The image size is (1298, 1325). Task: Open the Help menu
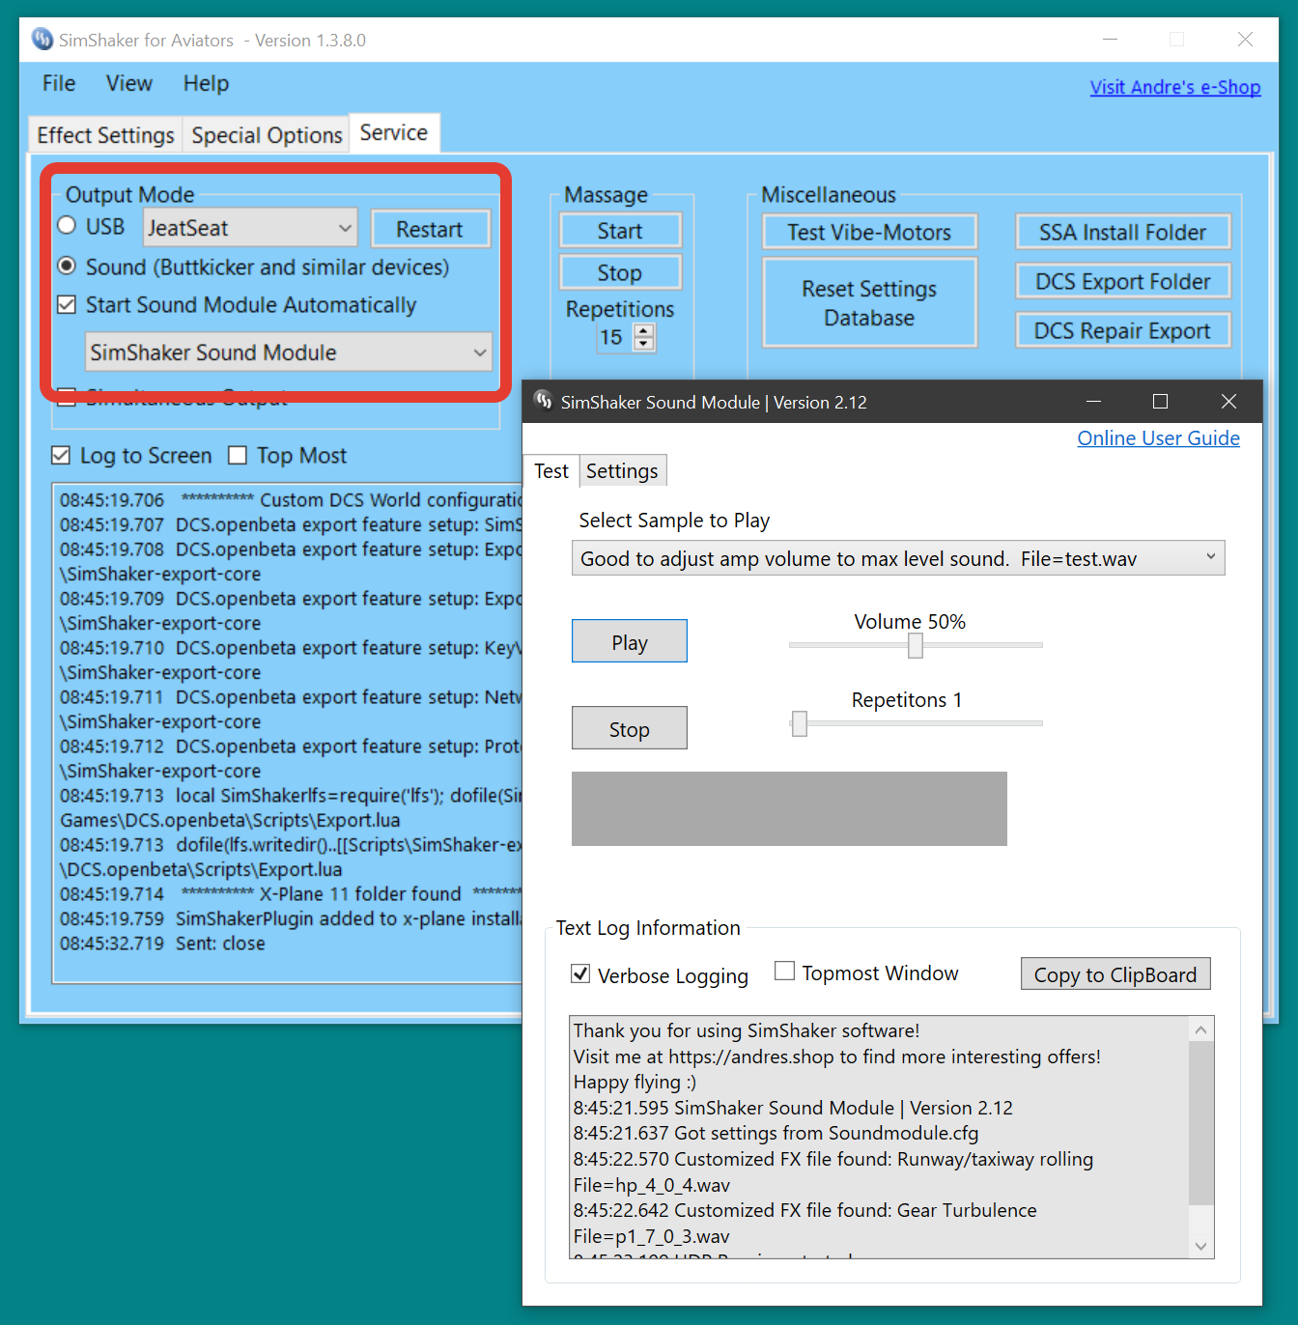pos(206,84)
